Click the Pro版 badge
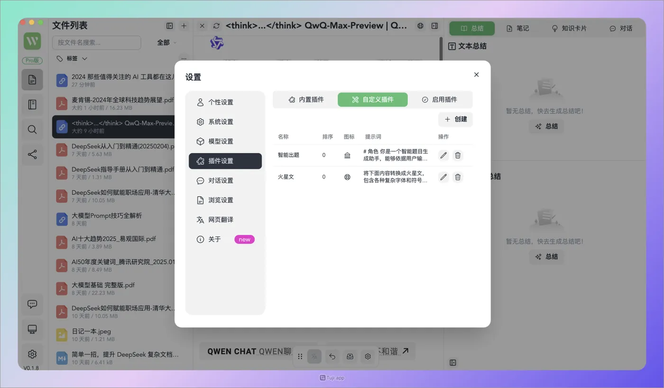Screen dimensions: 664x388 32,61
